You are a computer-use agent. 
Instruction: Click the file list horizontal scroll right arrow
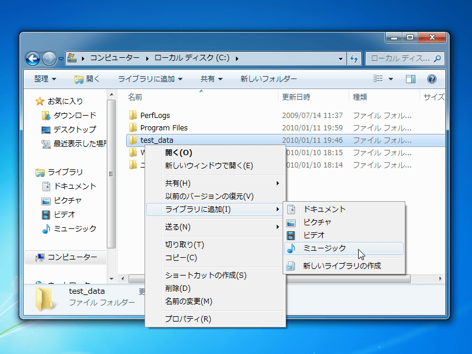pyautogui.click(x=440, y=278)
